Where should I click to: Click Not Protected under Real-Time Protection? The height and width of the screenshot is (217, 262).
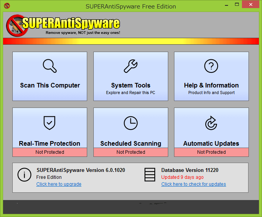(x=50, y=152)
